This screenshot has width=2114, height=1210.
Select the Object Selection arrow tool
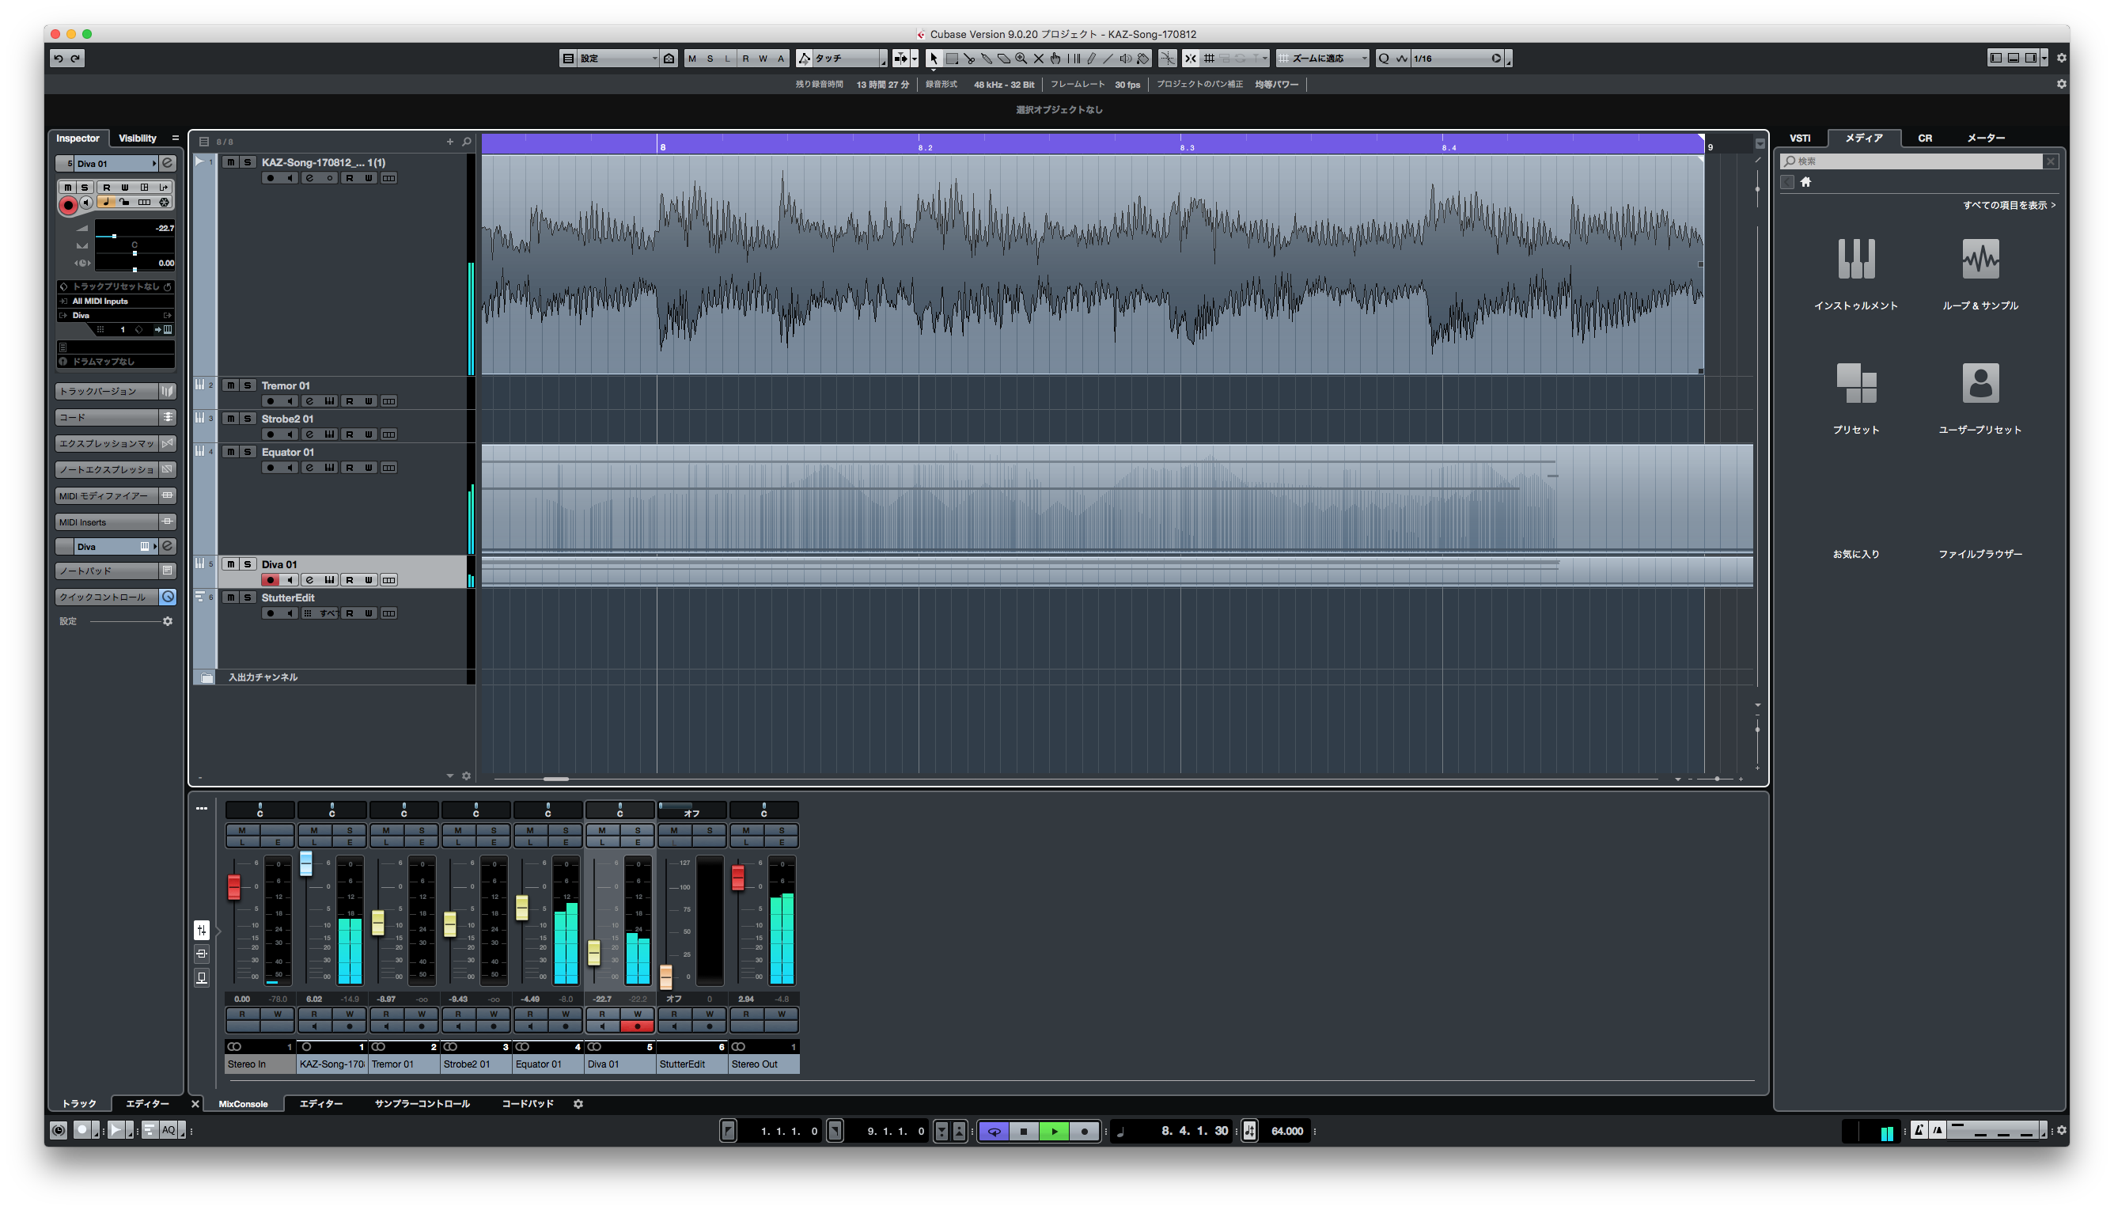[x=934, y=59]
